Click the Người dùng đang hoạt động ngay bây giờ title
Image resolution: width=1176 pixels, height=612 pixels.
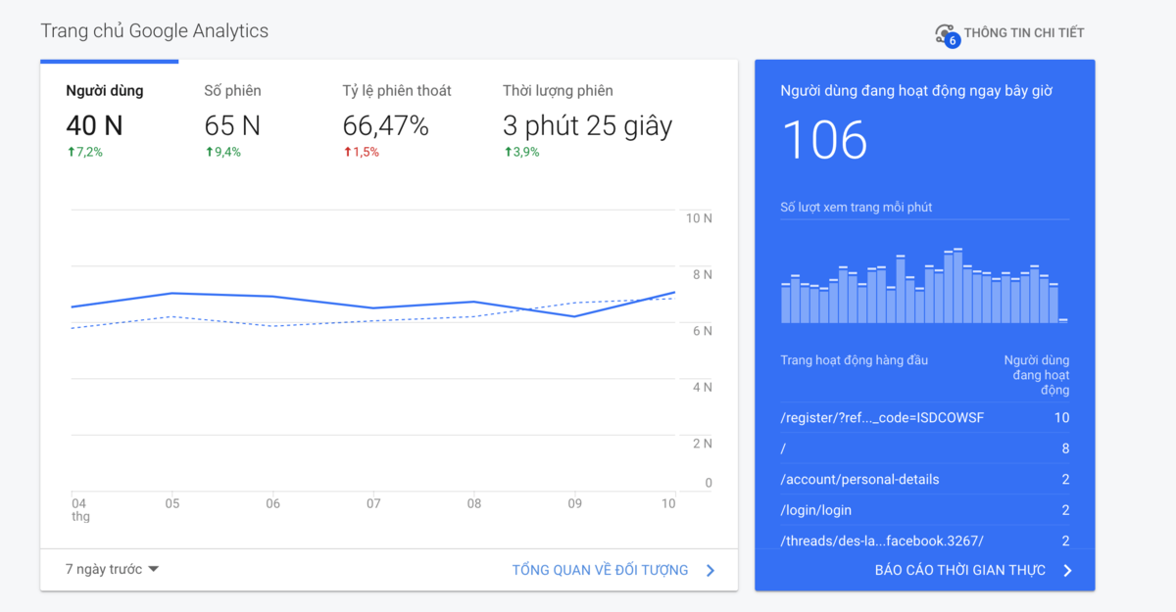pos(916,91)
